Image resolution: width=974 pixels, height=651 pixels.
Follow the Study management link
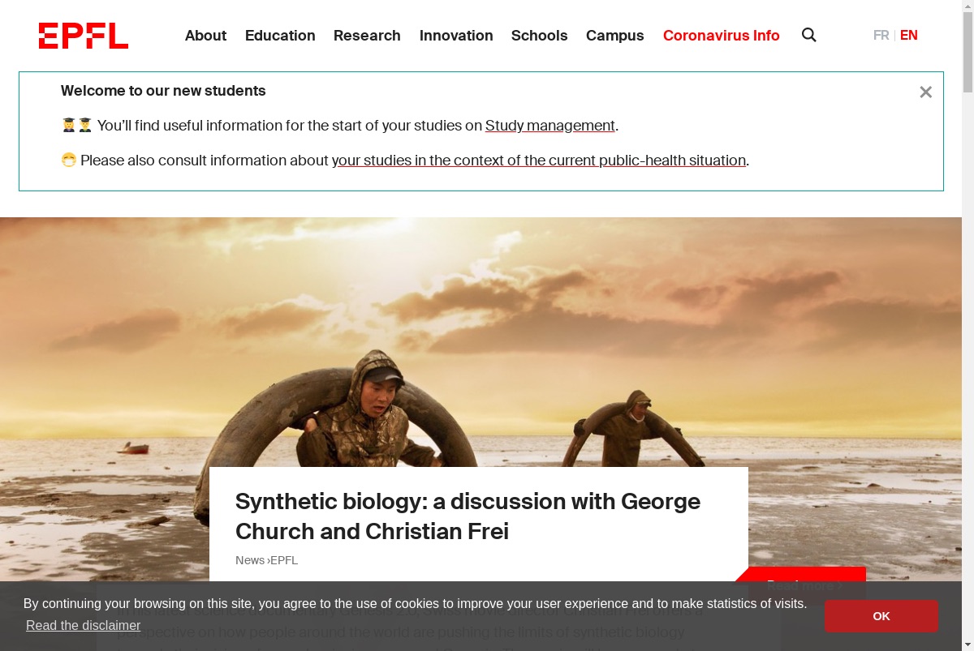pos(550,126)
